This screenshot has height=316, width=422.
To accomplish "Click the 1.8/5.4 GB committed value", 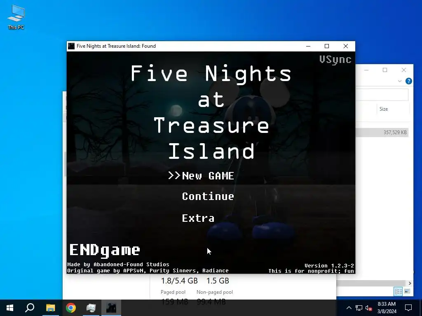I will 179,281.
